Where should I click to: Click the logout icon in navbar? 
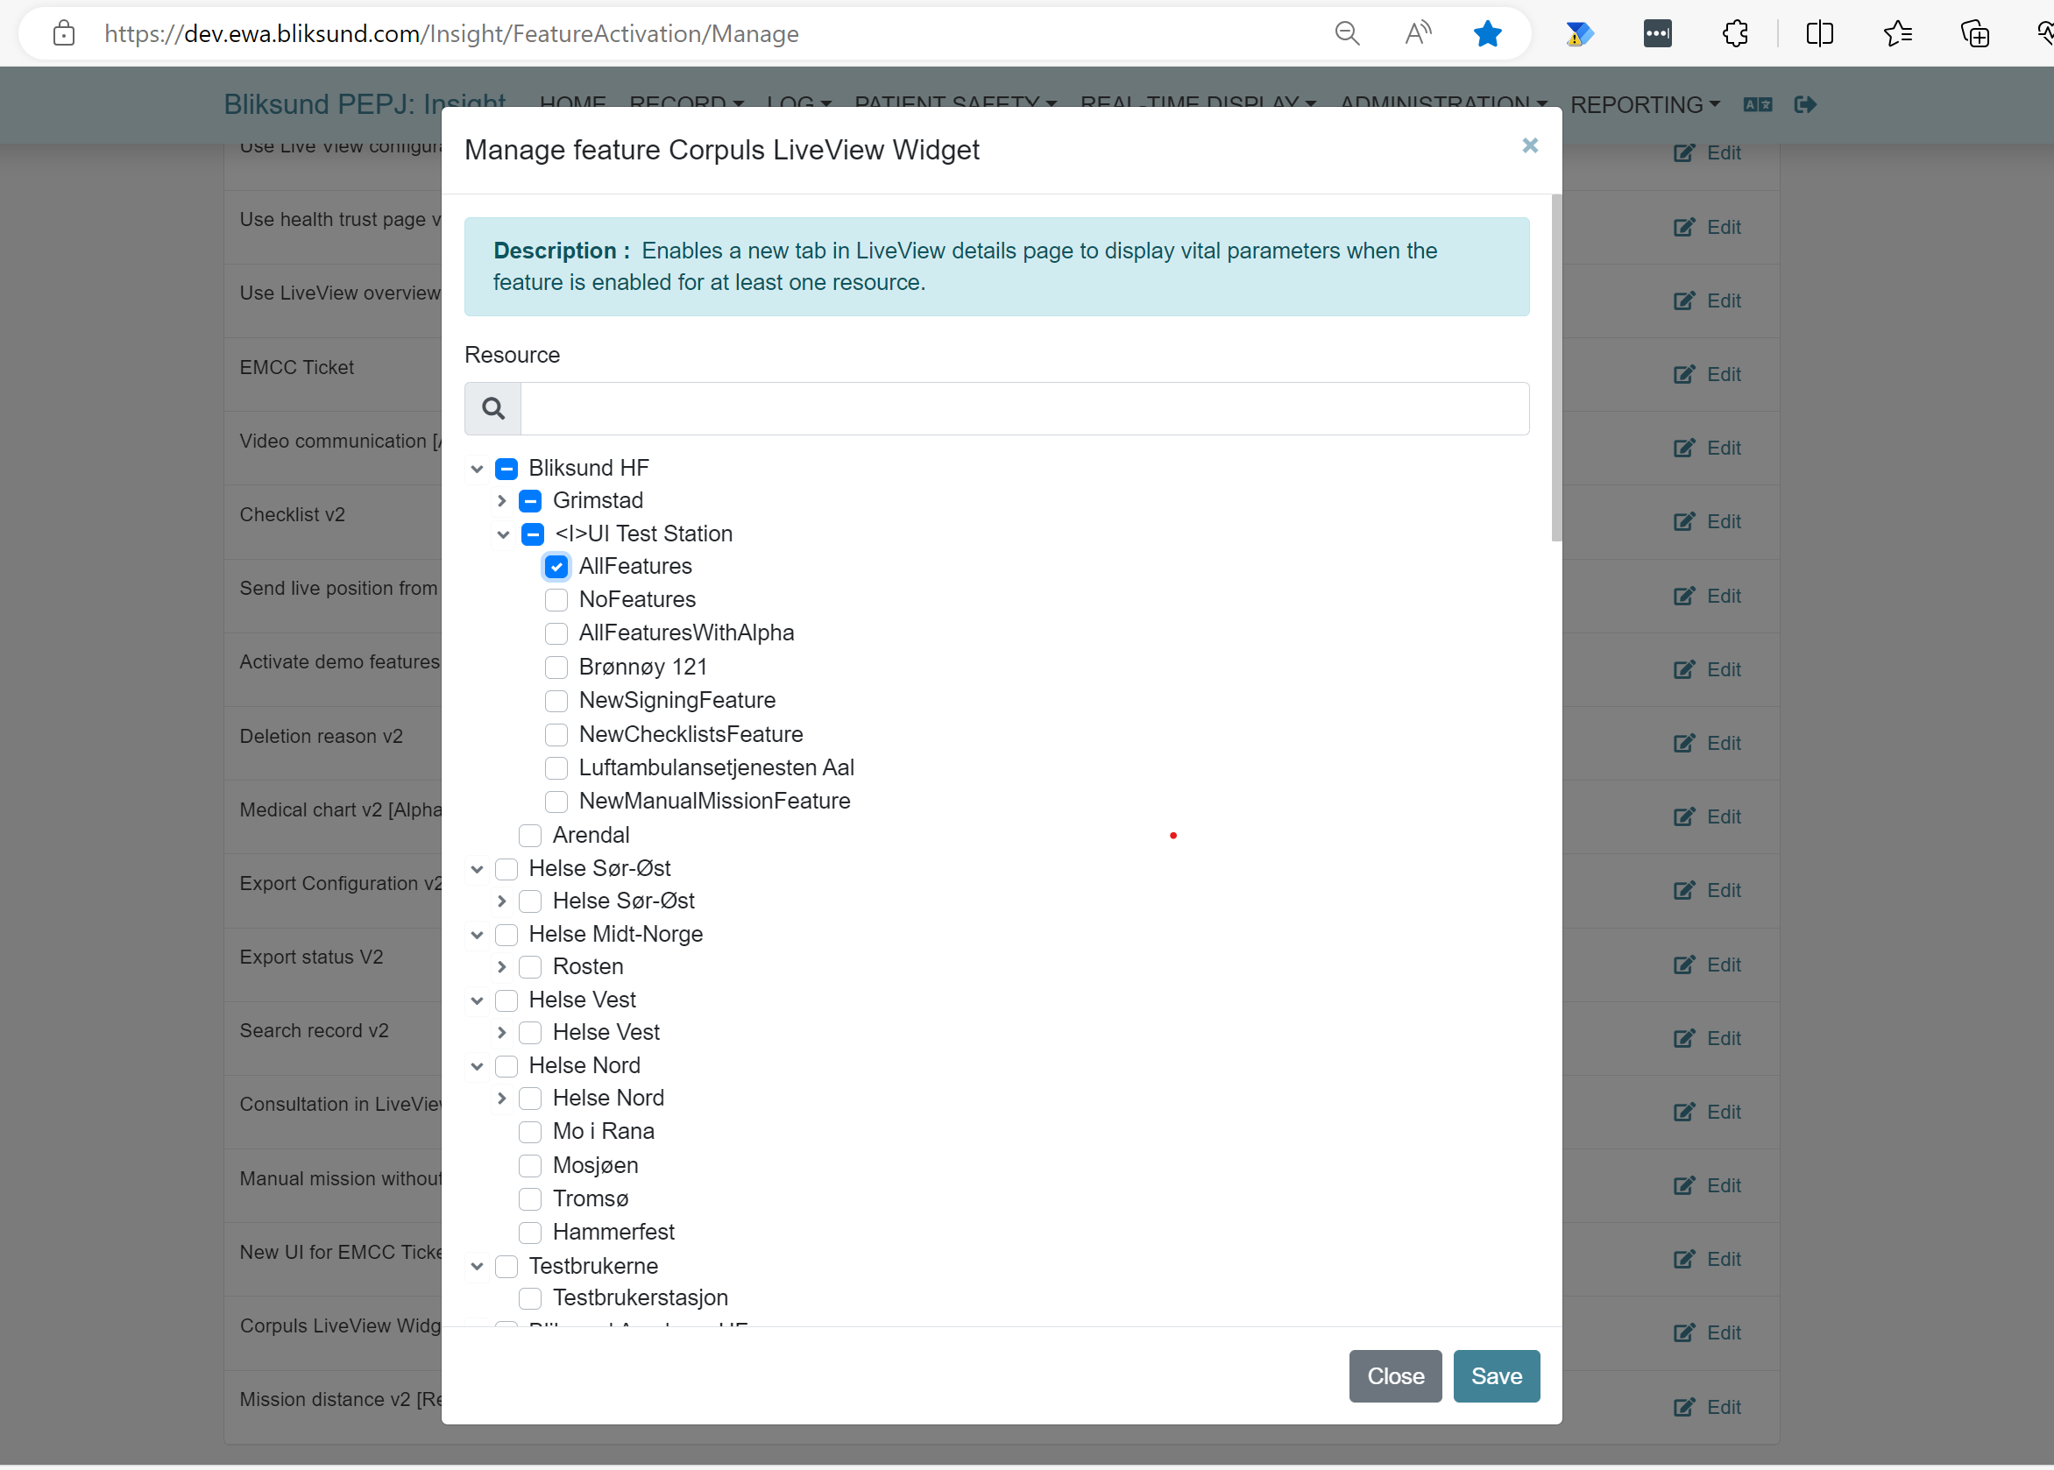pyautogui.click(x=1805, y=105)
